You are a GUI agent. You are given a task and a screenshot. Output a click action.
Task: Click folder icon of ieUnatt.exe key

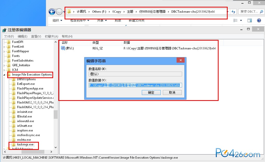pos(14,126)
